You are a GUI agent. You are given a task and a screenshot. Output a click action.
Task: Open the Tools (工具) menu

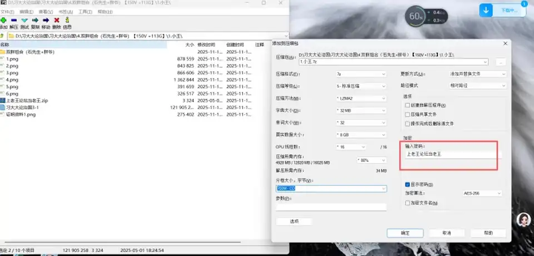85,12
